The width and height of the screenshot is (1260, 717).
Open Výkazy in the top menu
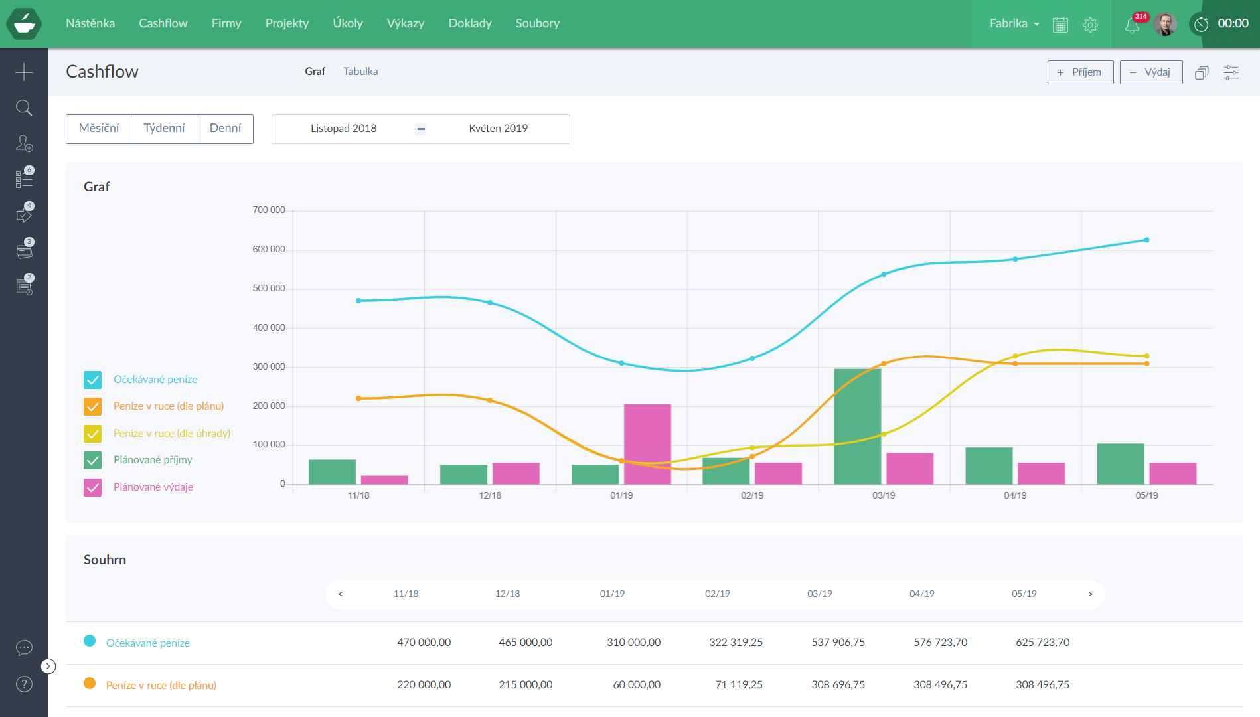click(x=405, y=23)
